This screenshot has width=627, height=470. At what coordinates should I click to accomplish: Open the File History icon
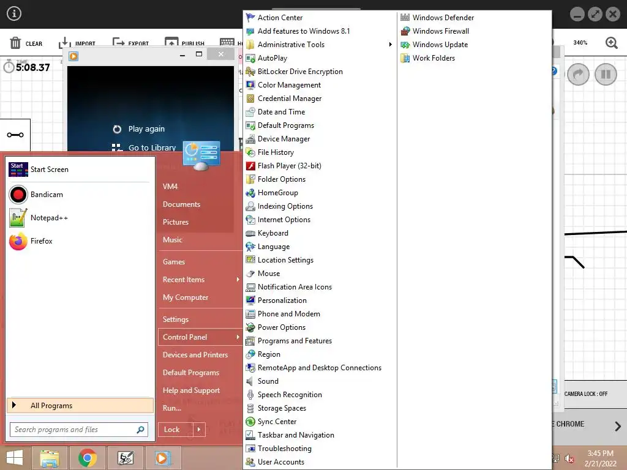(250, 152)
